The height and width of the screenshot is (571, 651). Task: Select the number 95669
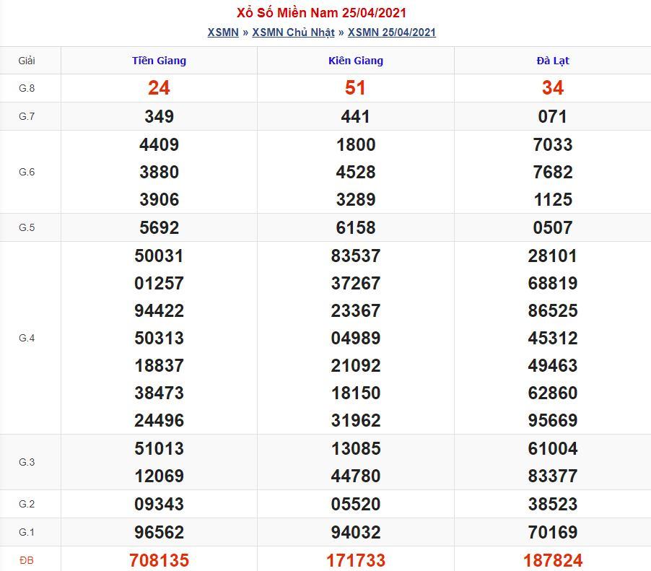click(553, 420)
